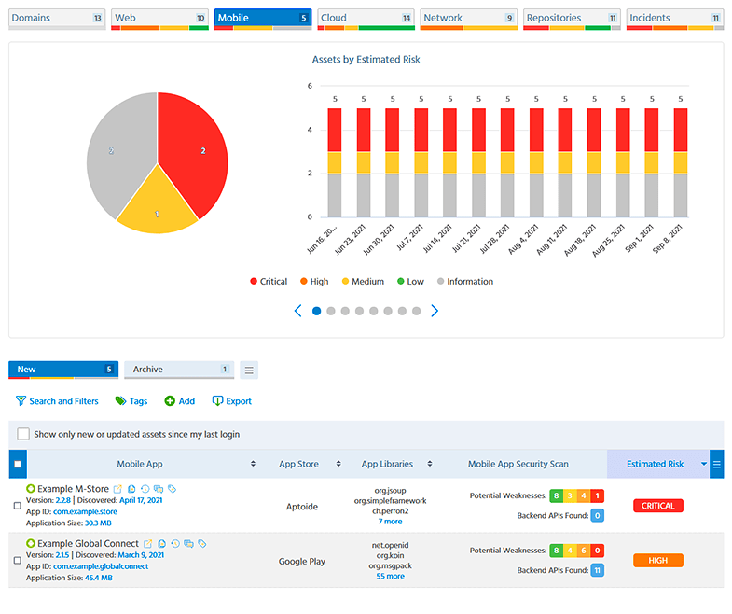Open com.example.store App ID link
The width and height of the screenshot is (732, 614).
coord(85,511)
